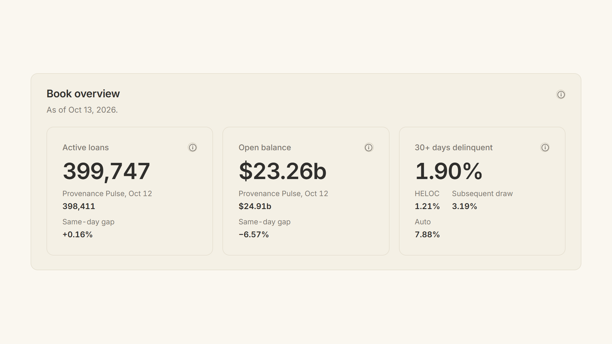Click the +0.16% same-day gap value
This screenshot has width=612, height=344.
point(77,234)
